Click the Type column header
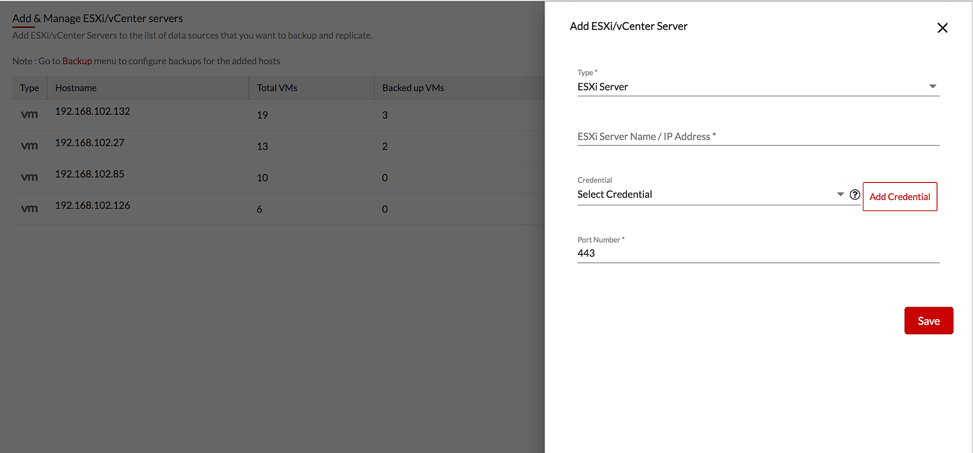This screenshot has height=453, width=973. pyautogui.click(x=29, y=88)
